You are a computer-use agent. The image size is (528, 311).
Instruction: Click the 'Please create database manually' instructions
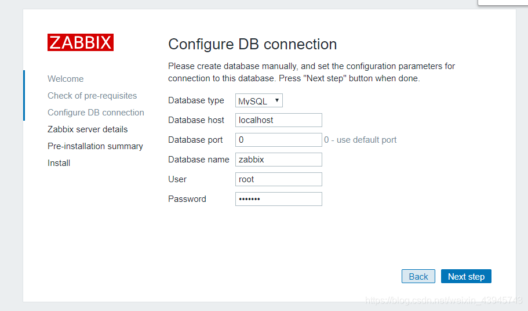(x=311, y=72)
